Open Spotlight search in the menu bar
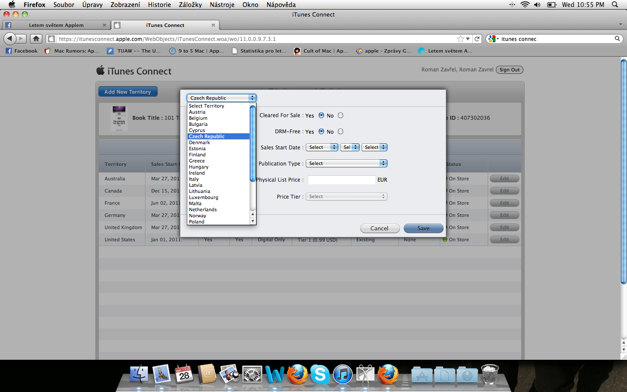 (615, 4)
